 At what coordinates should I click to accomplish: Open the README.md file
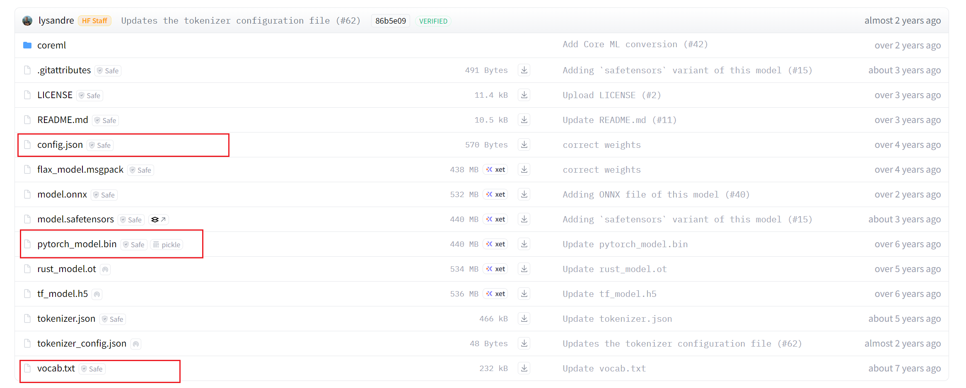[x=63, y=120]
